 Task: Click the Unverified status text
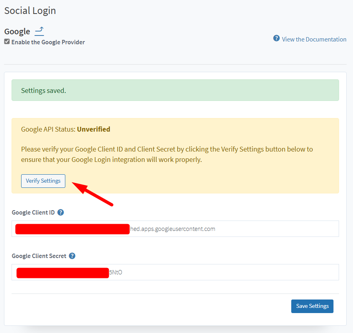[94, 129]
